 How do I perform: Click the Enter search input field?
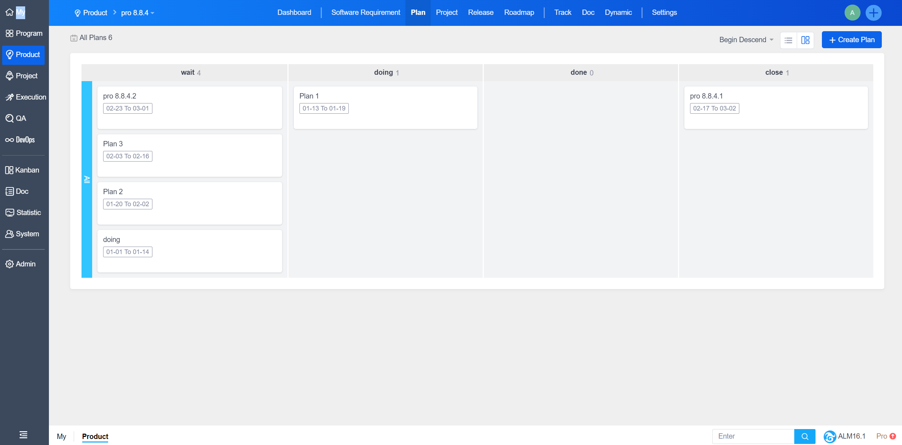[753, 436]
